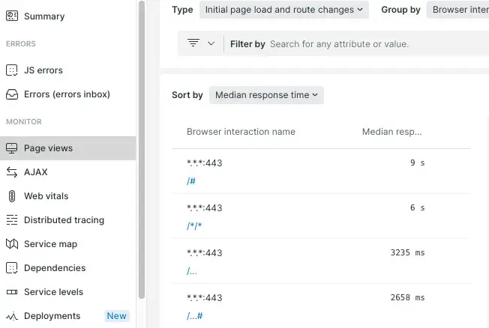
Task: Sort by Browser interaction name column header
Action: click(x=241, y=132)
